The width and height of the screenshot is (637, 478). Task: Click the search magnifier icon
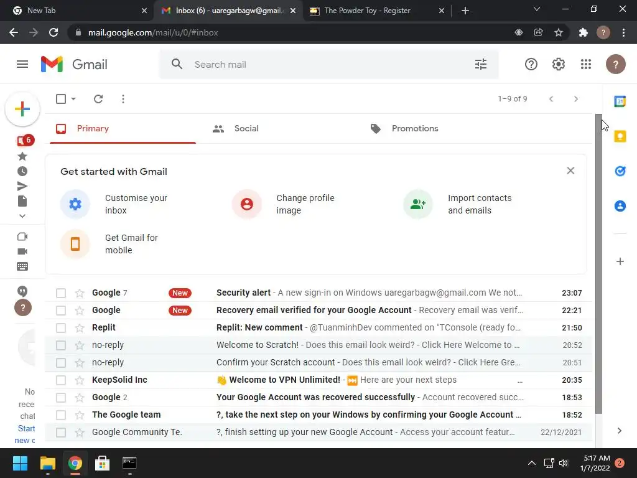pos(177,64)
